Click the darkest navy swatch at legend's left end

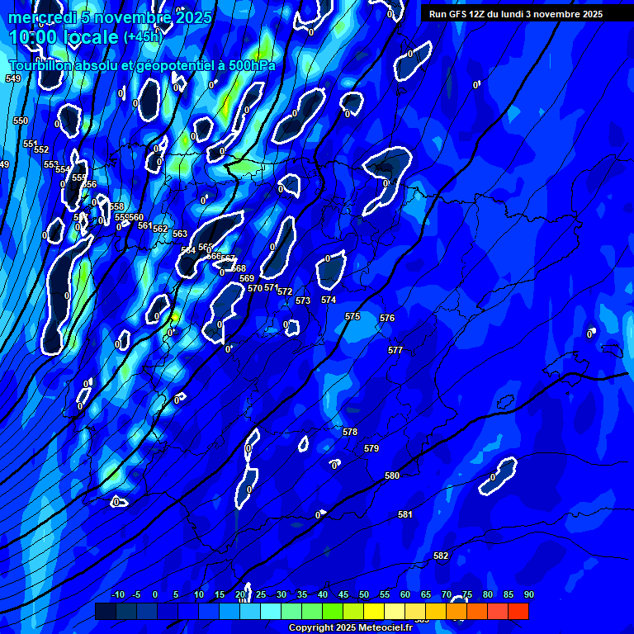tap(105, 612)
